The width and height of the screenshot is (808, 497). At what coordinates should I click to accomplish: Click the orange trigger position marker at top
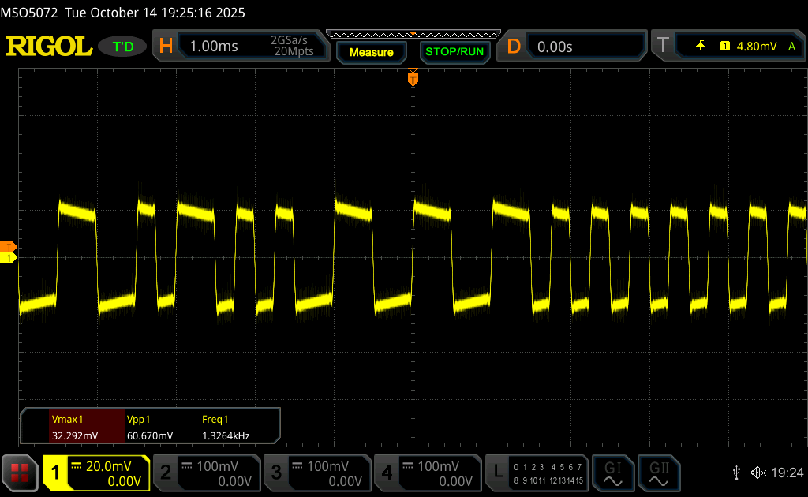412,79
